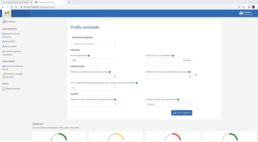Click info icon beside Costo annuo di un dipendente
Screen dimensions: 258x142
[x=173, y=56]
